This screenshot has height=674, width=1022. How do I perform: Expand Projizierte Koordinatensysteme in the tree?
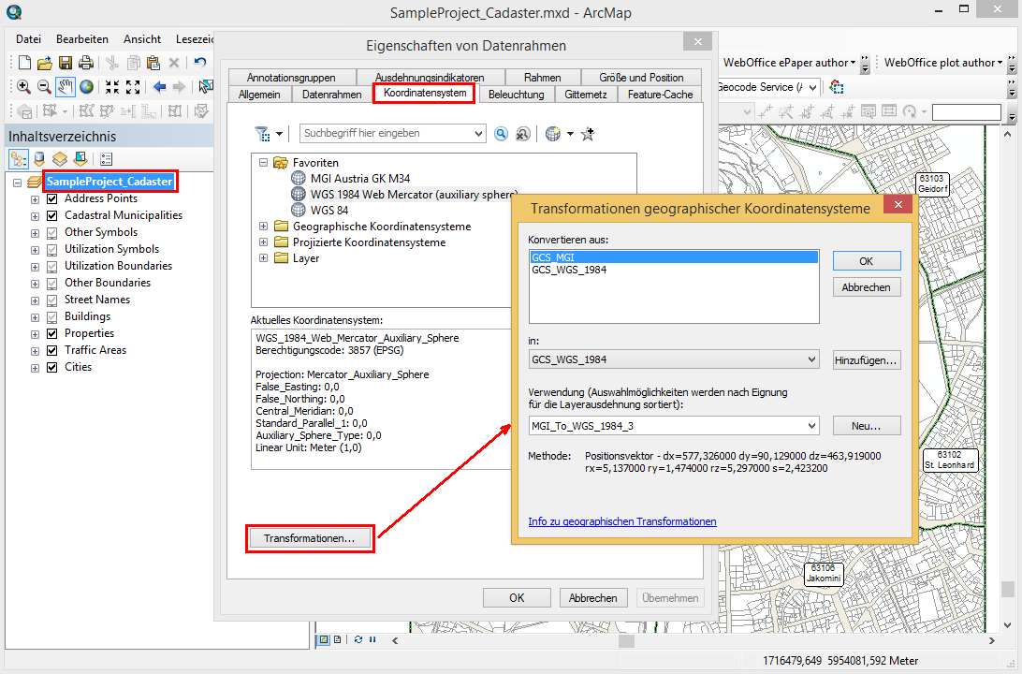tap(263, 242)
